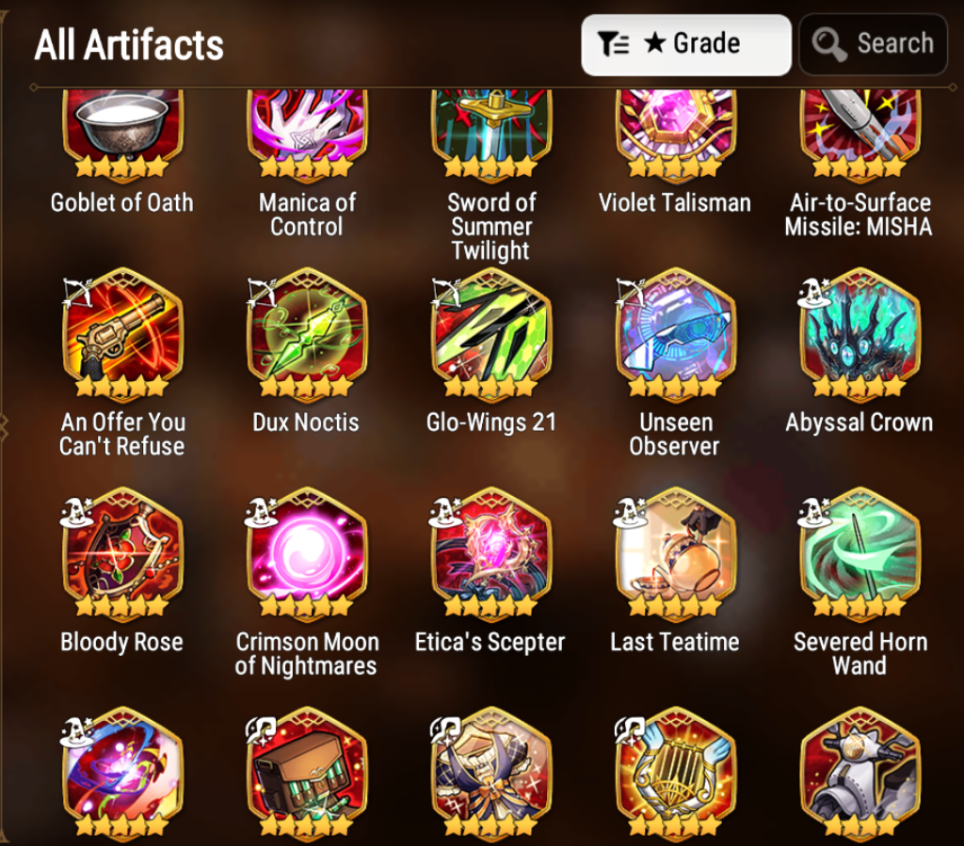Select the Severed Horn Wand artifact
964x846 pixels.
point(860,554)
